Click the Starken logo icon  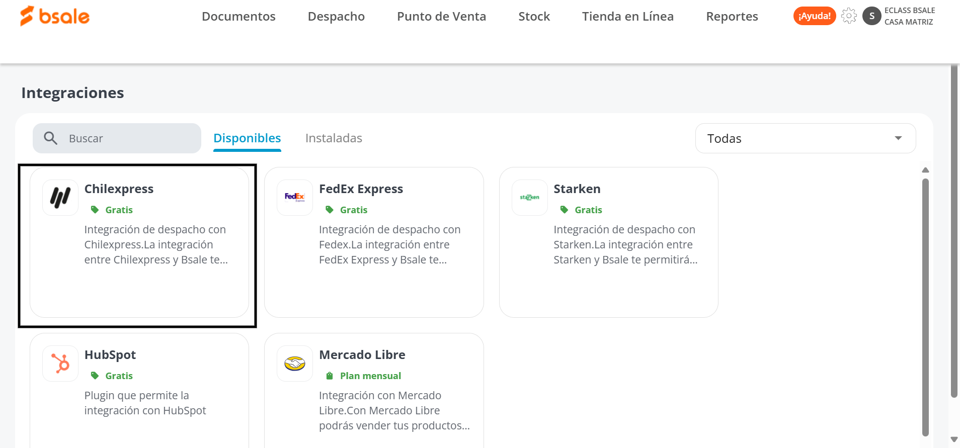click(529, 198)
